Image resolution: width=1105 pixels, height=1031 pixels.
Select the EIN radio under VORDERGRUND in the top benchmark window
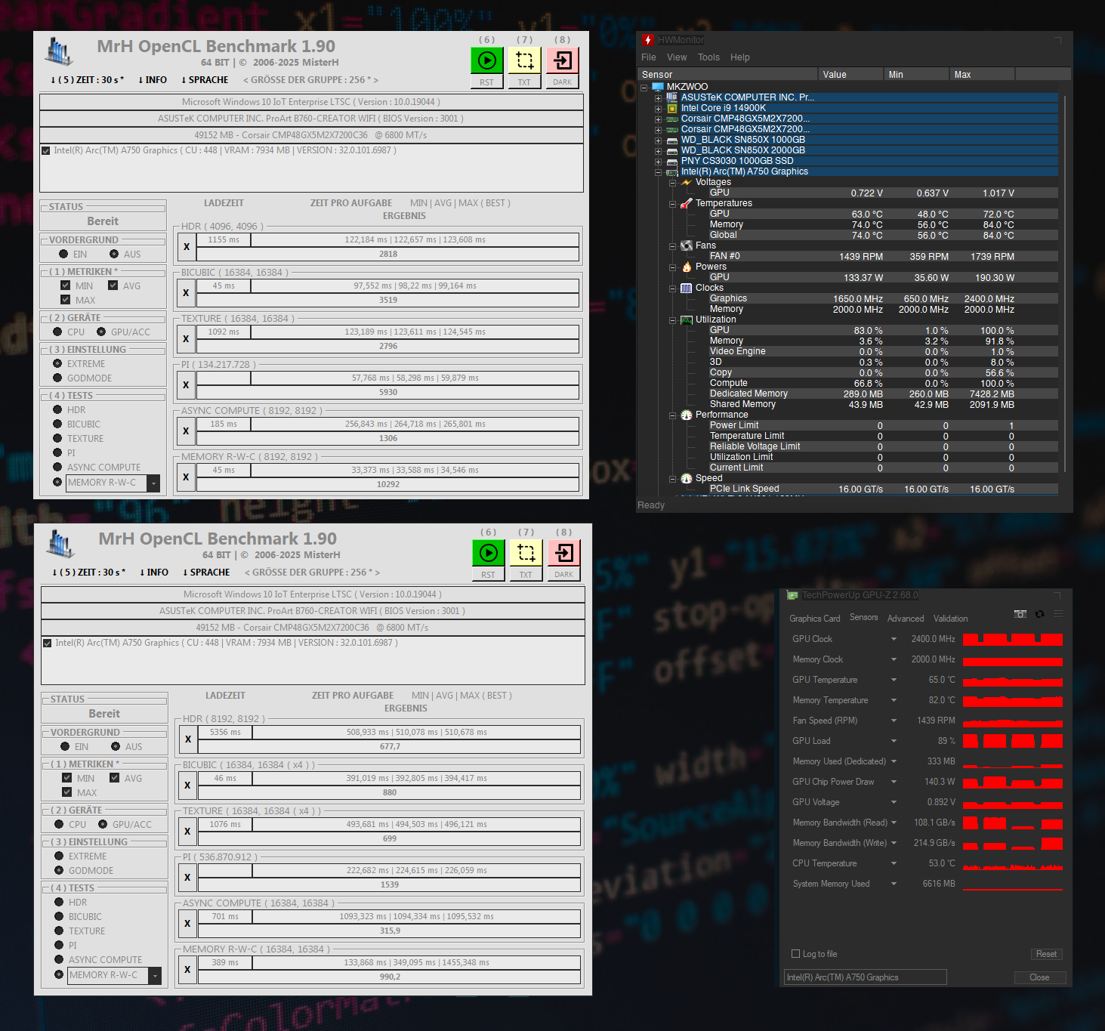[x=63, y=254]
